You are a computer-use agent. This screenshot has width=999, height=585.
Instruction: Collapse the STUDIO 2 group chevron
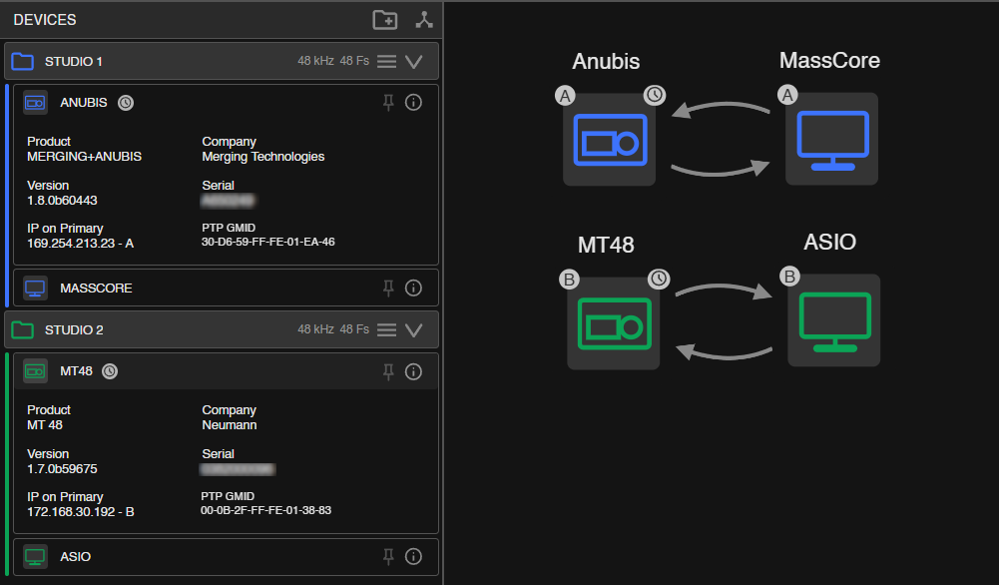click(x=414, y=330)
